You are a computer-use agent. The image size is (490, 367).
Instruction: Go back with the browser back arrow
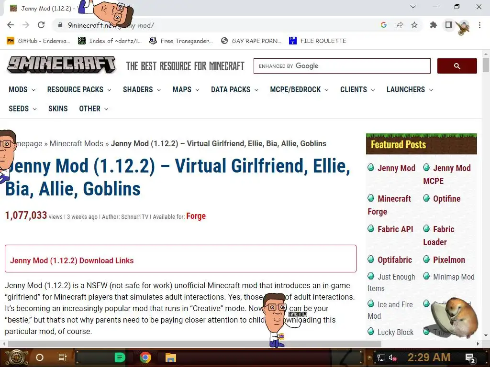tap(11, 25)
